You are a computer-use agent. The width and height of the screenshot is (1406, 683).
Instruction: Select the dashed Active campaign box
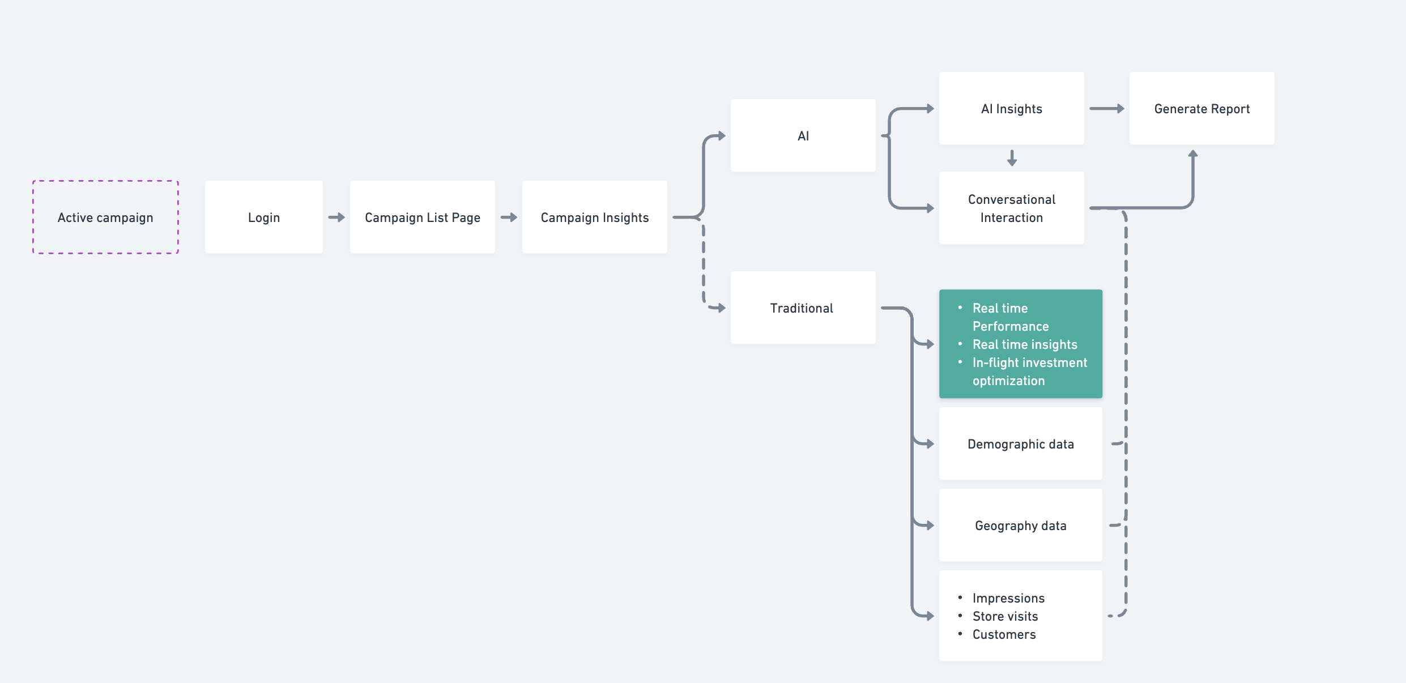(105, 217)
